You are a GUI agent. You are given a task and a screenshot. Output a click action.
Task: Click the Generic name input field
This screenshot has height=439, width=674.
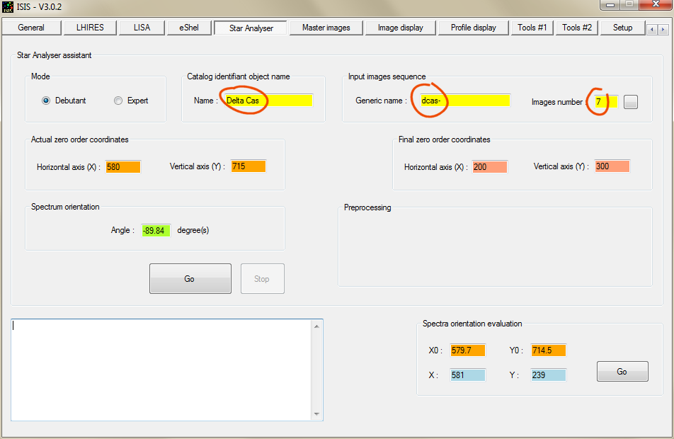[x=464, y=101]
